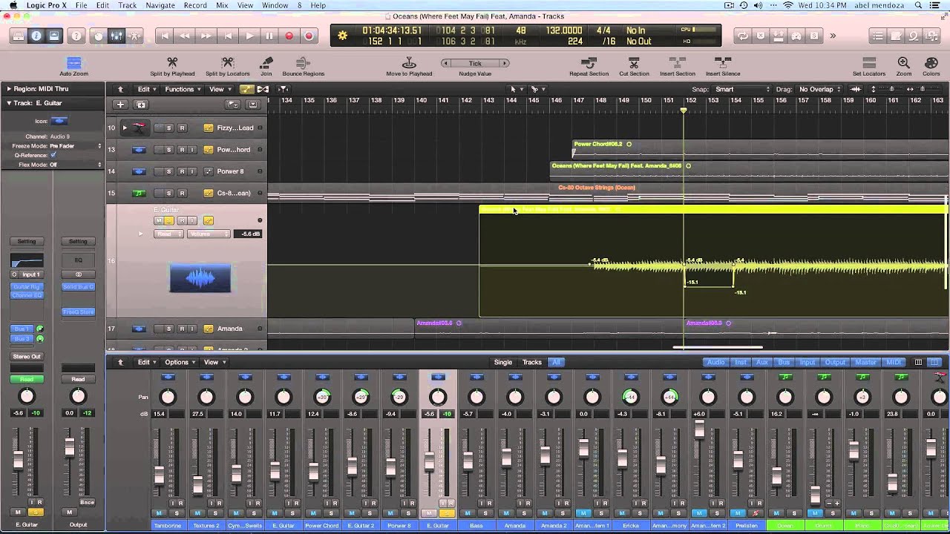This screenshot has height=534, width=950.
Task: Select Split by Locators icon
Action: click(227, 63)
